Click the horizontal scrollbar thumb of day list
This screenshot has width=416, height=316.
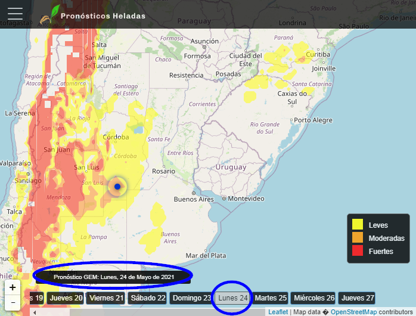click(x=167, y=312)
